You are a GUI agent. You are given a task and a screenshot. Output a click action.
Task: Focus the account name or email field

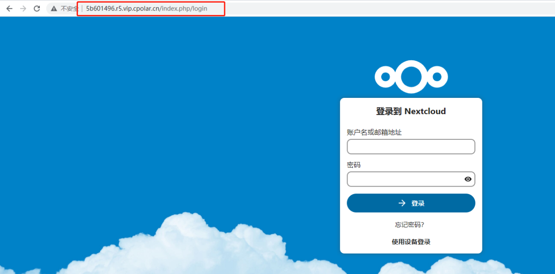tap(411, 147)
